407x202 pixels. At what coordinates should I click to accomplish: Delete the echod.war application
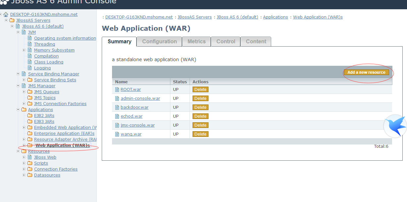[x=200, y=116]
